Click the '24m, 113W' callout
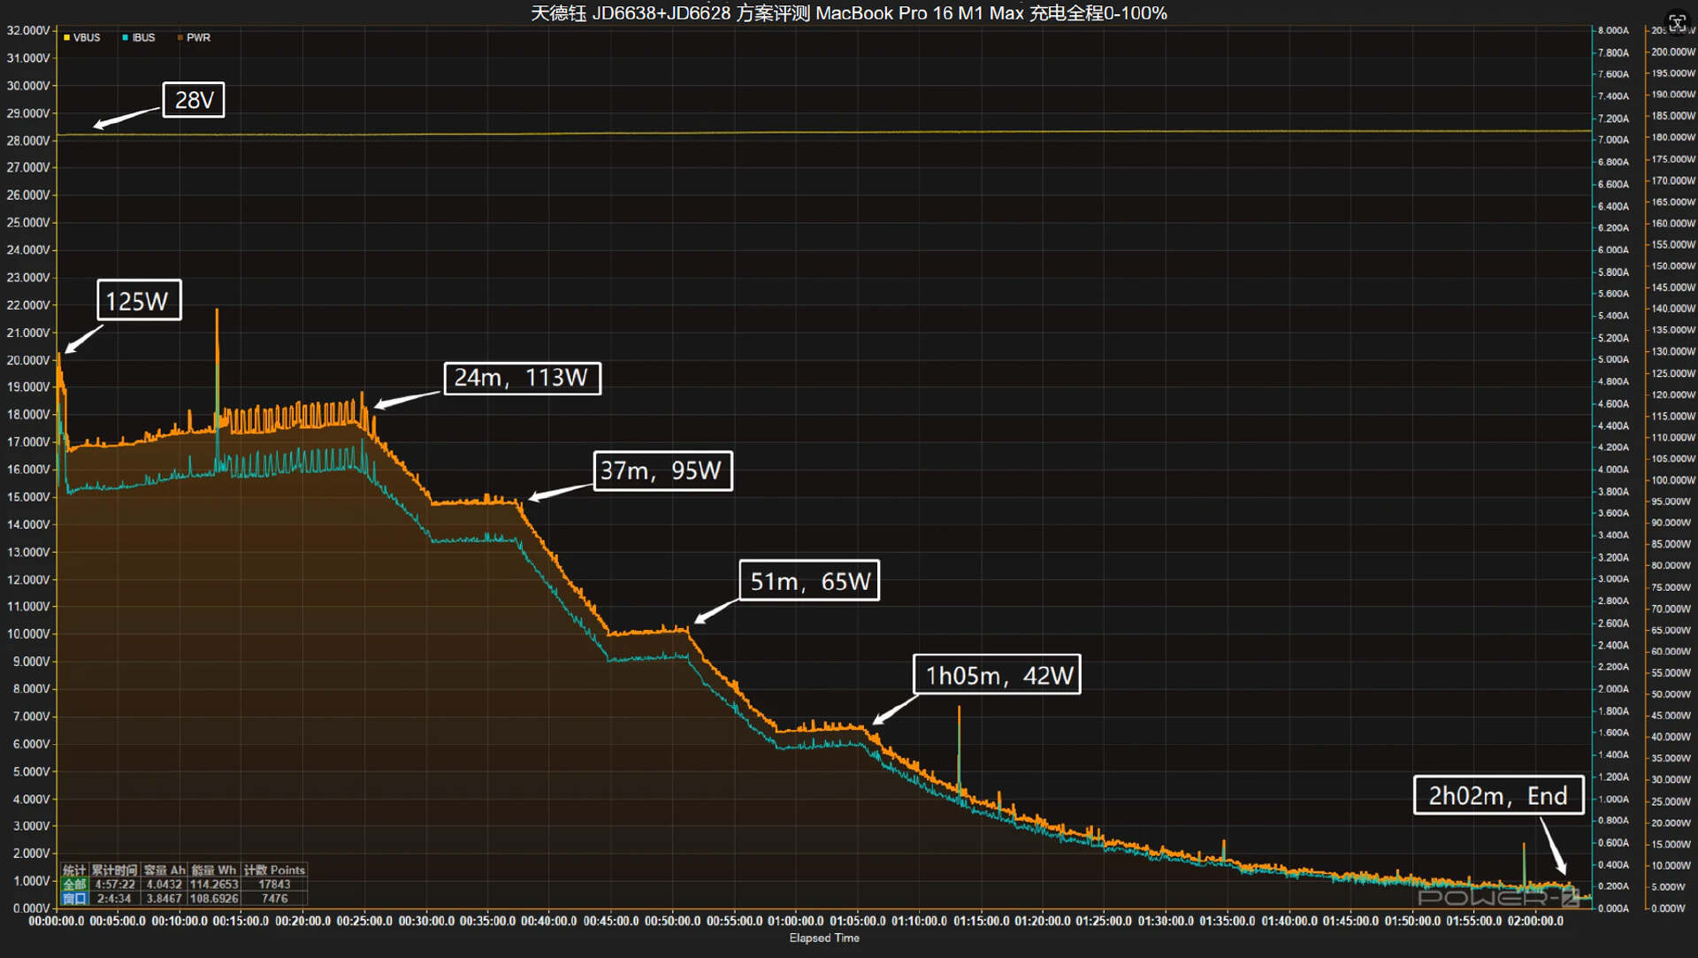 pos(522,378)
